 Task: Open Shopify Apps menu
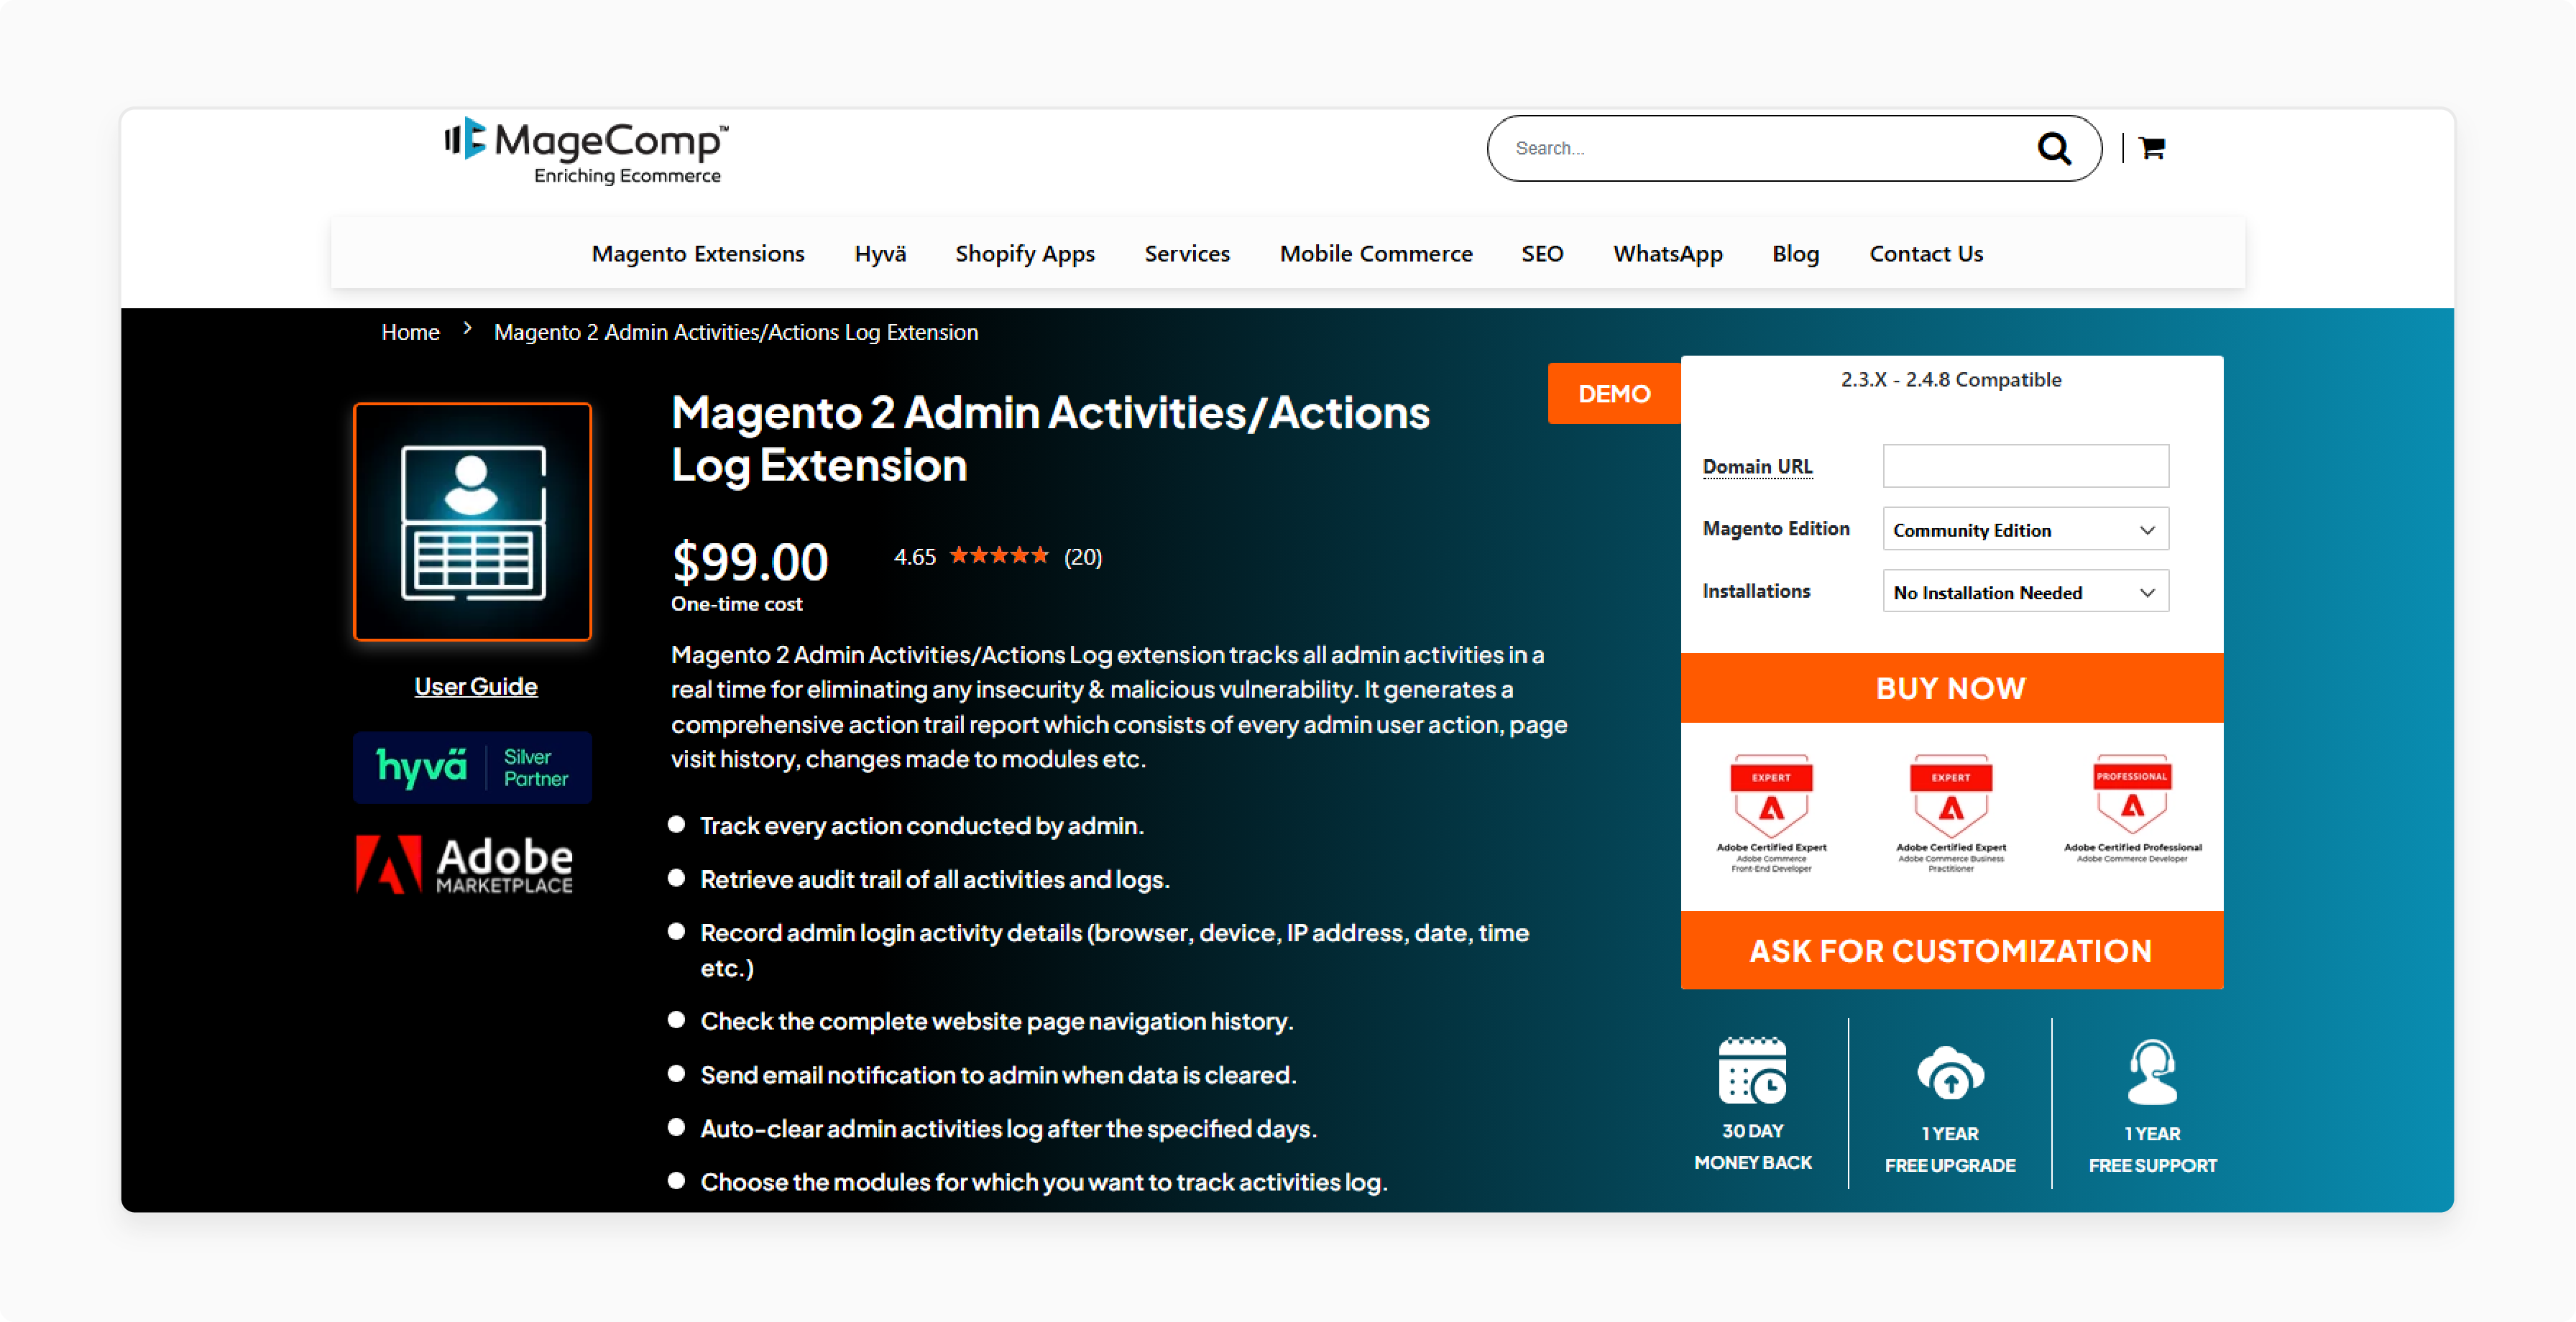[1024, 254]
